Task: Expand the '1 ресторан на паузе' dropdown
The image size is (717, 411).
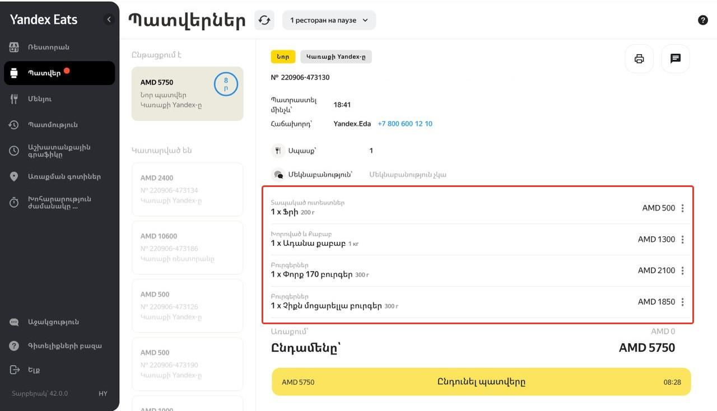Action: (329, 20)
